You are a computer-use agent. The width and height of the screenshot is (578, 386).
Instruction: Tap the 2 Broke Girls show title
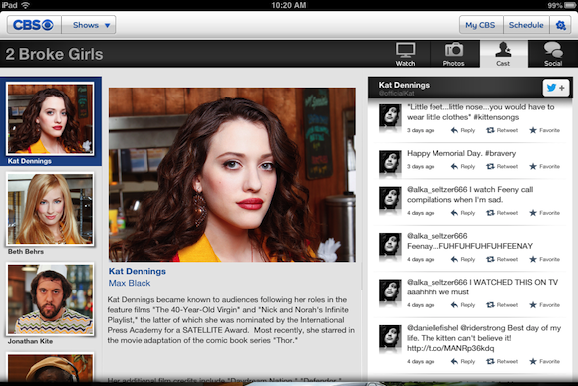coord(54,54)
